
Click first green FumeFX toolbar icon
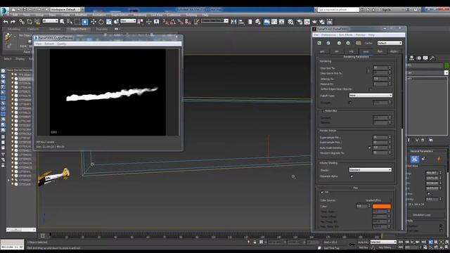319,43
